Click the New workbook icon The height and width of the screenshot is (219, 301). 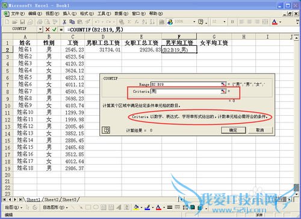pyautogui.click(x=7, y=22)
